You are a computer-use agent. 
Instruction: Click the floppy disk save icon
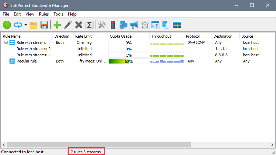pyautogui.click(x=44, y=25)
